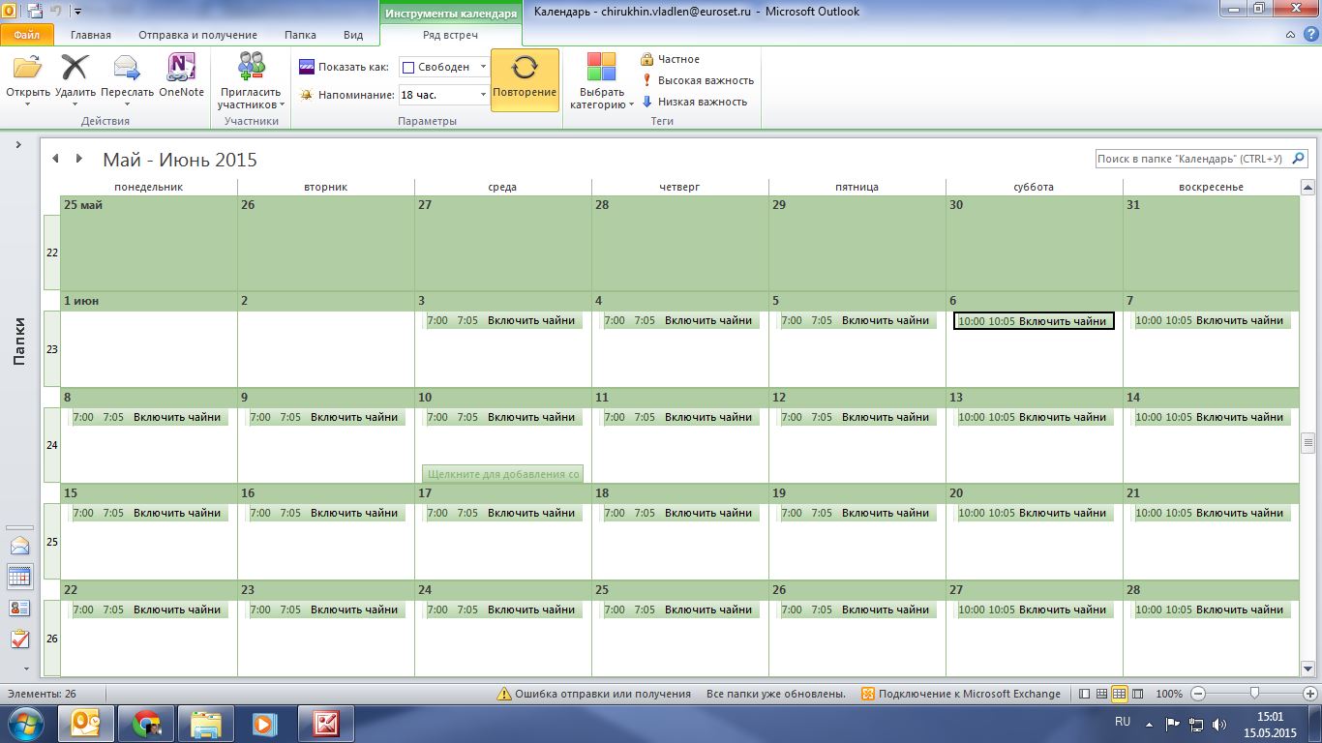Go to the previous month with the left arrow
1322x743 pixels.
tap(55, 159)
